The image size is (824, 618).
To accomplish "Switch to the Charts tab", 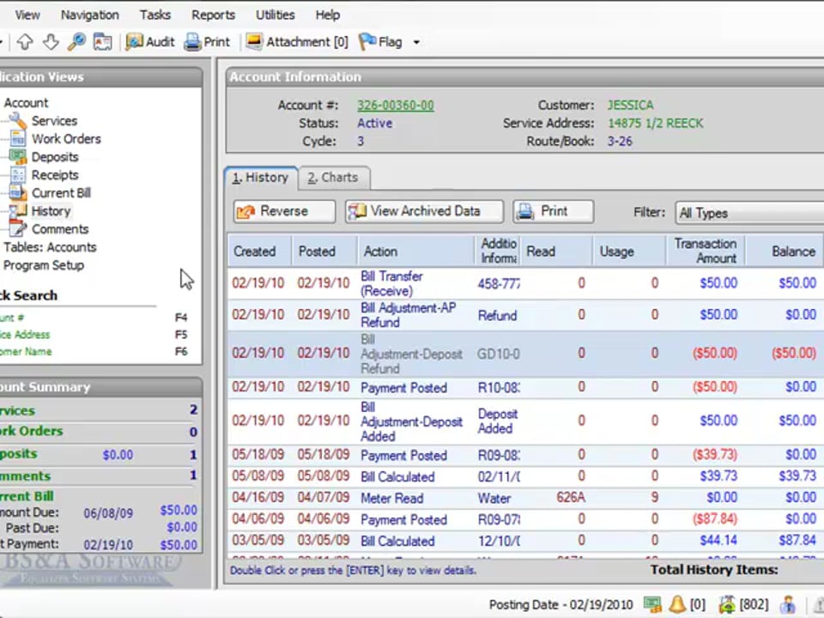I will tap(333, 178).
